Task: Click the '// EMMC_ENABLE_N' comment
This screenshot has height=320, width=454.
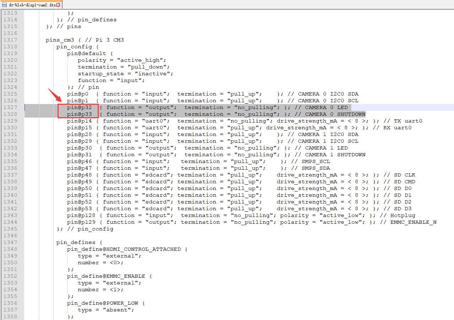Action: [x=408, y=222]
